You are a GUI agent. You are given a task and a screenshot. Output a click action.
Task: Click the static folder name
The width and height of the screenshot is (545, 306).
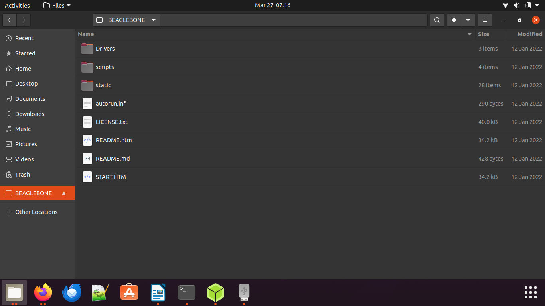click(x=103, y=85)
